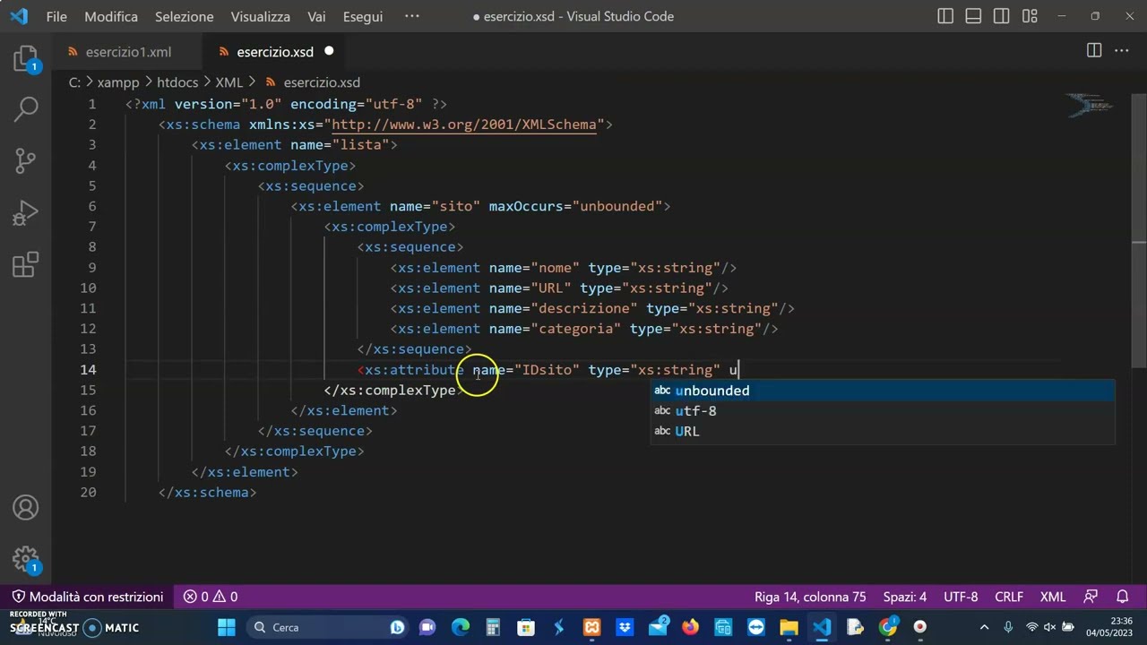This screenshot has height=645, width=1147.
Task: Select the C: breadcrumb drive
Action: coord(74,82)
